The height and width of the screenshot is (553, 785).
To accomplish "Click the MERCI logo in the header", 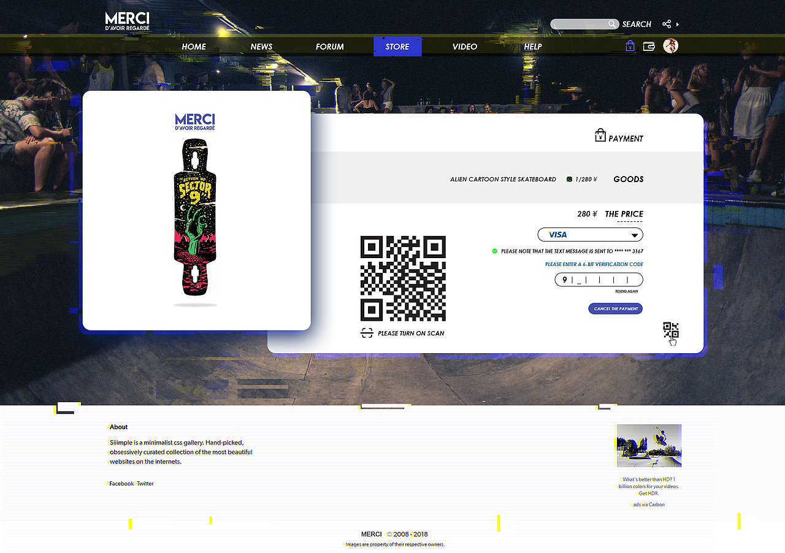I will click(127, 21).
